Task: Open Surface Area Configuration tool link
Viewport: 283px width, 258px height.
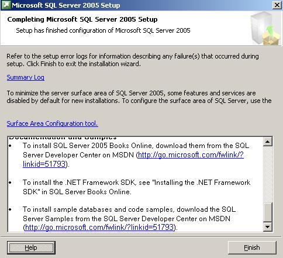Action: (52, 123)
